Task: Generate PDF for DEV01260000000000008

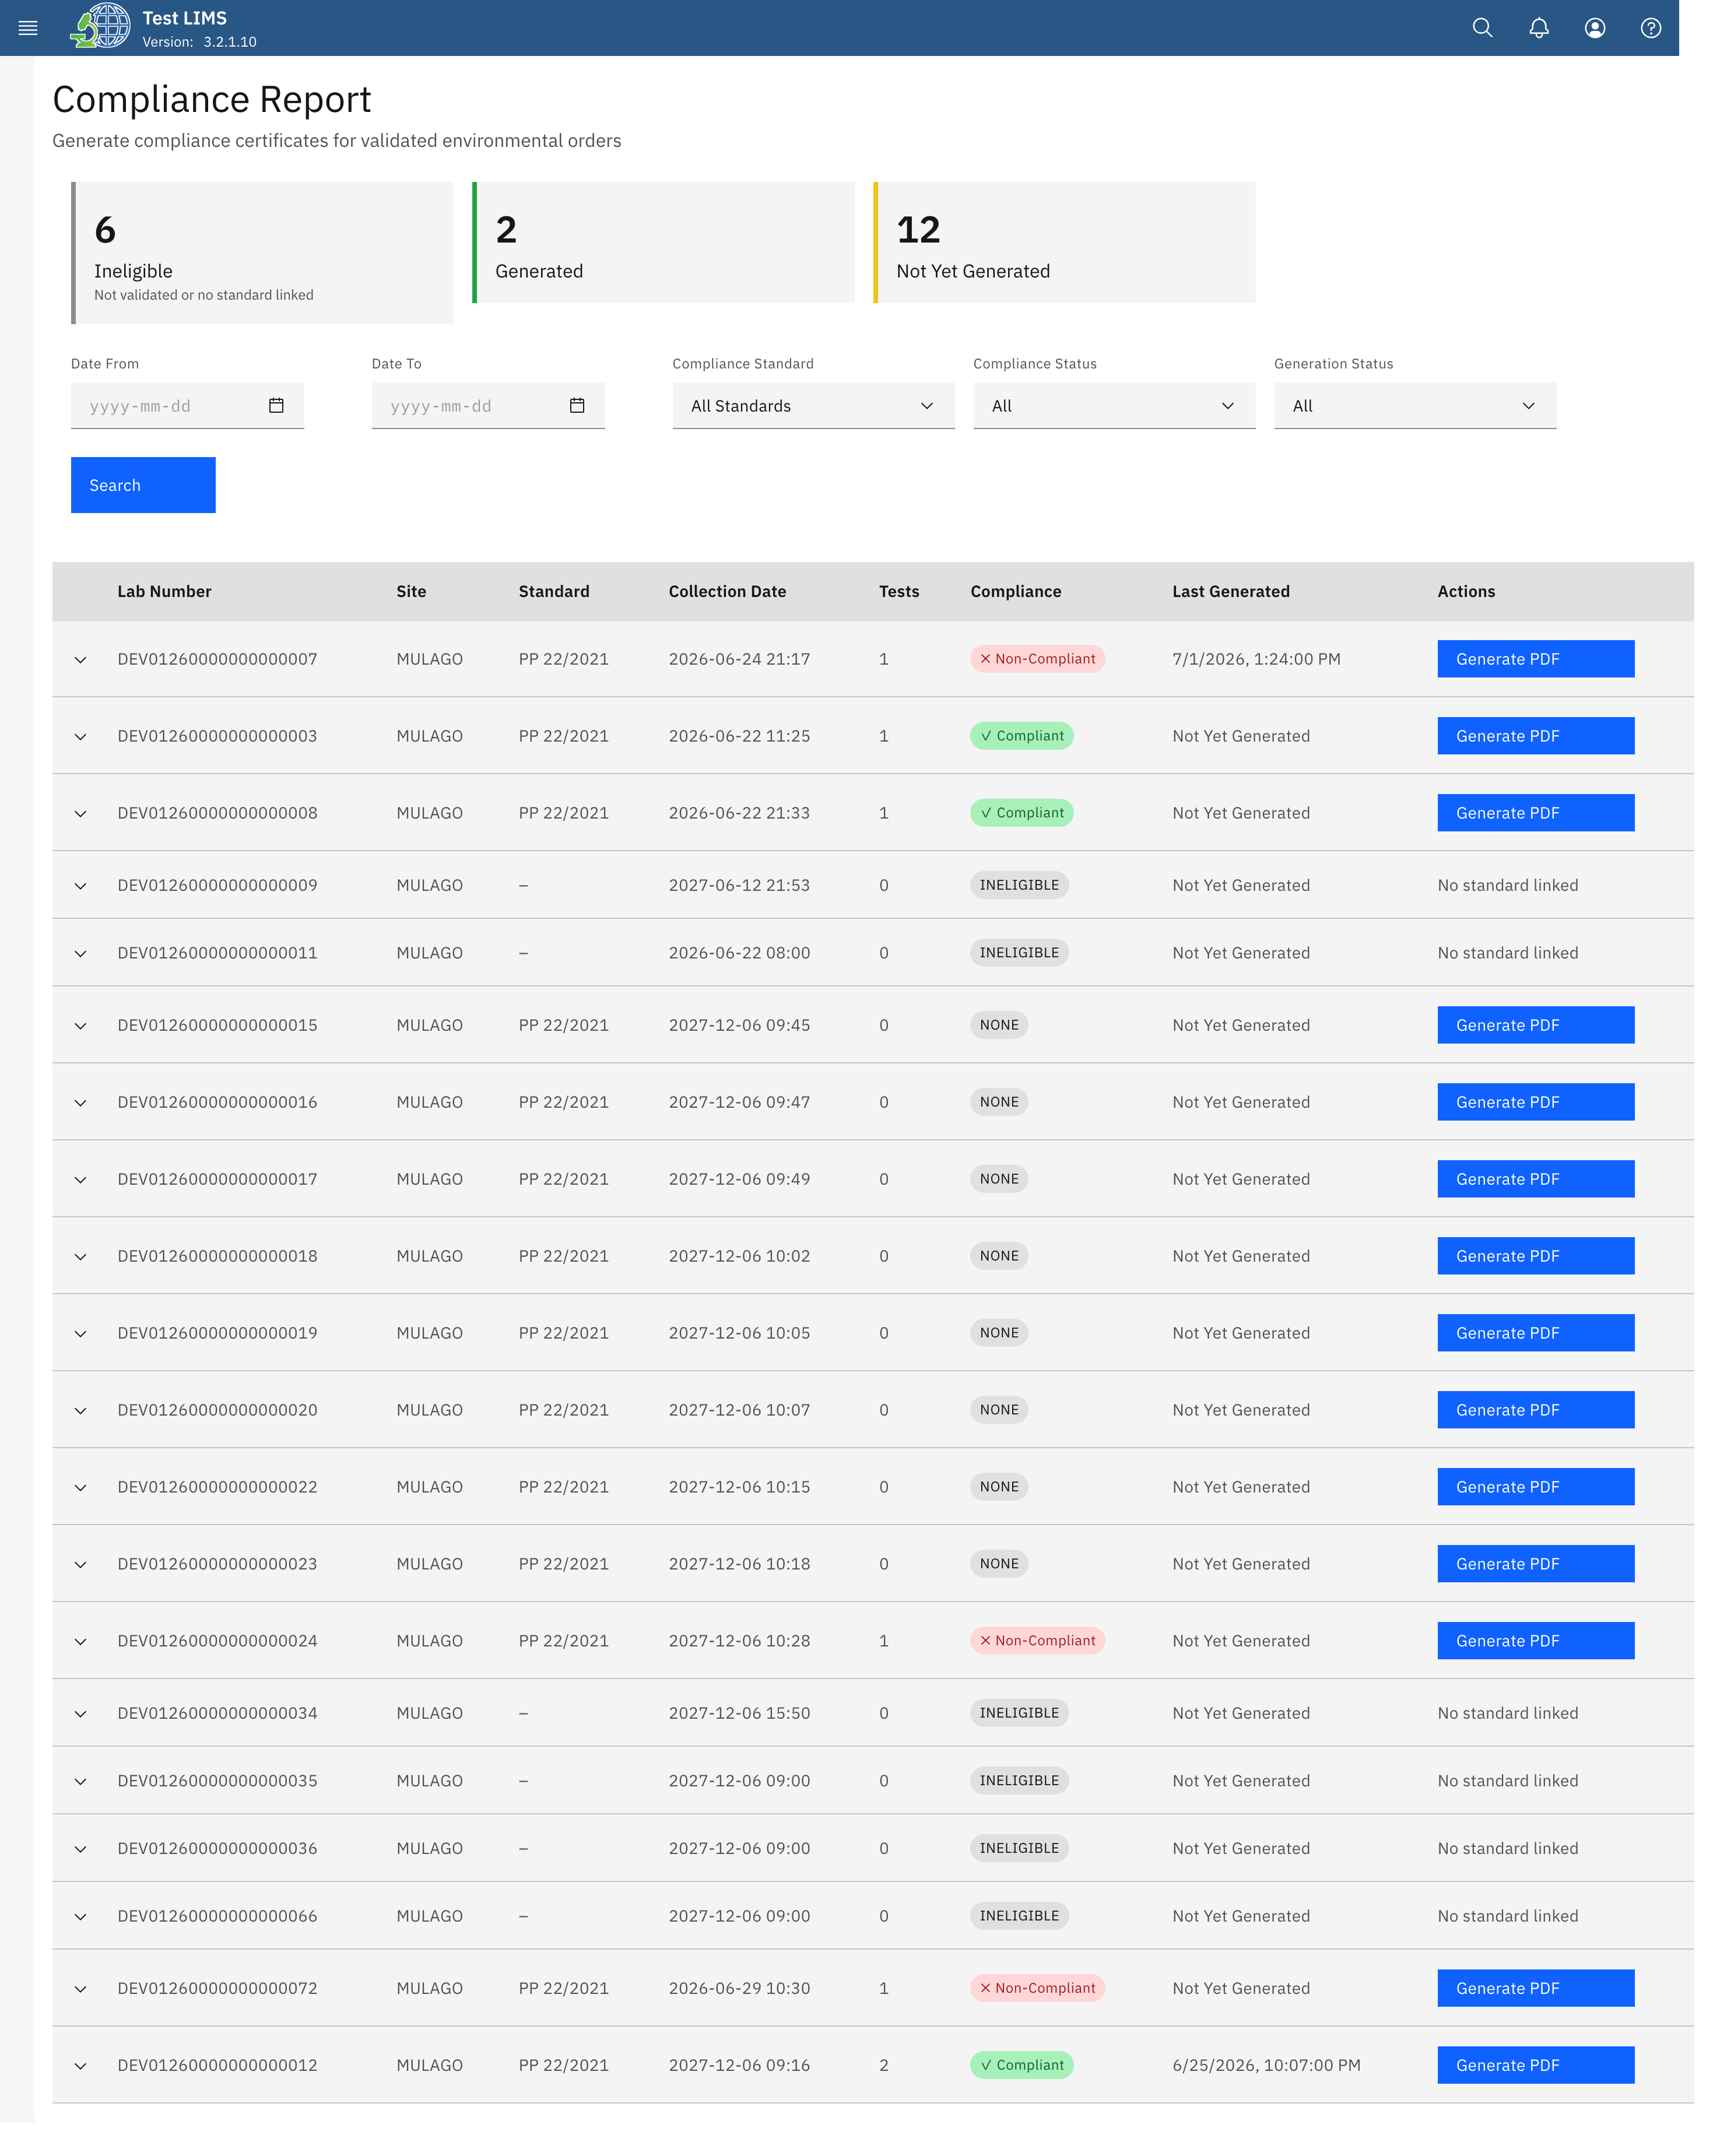Action: (x=1535, y=813)
